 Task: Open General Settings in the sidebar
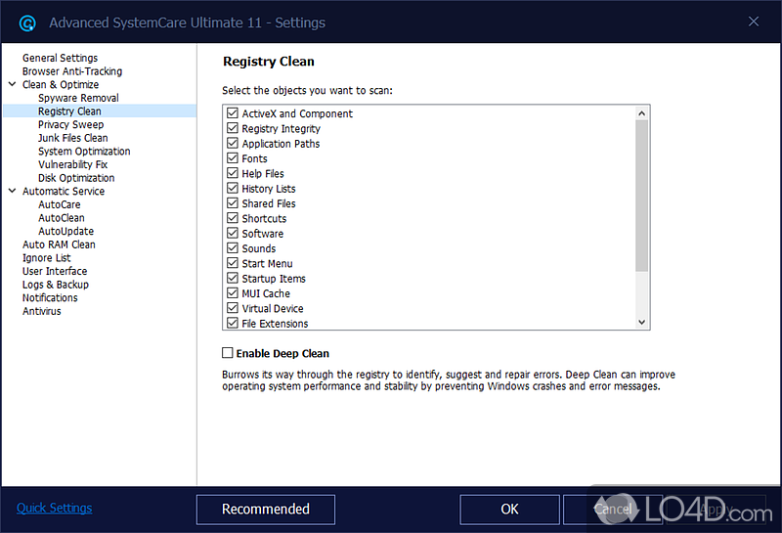tap(60, 58)
